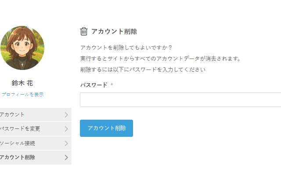The width and height of the screenshot is (281, 187).
Task: Open the プロフィールを表示 link
Action: point(22,95)
